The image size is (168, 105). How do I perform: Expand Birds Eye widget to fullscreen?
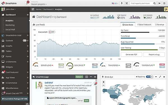[x=160, y=77]
